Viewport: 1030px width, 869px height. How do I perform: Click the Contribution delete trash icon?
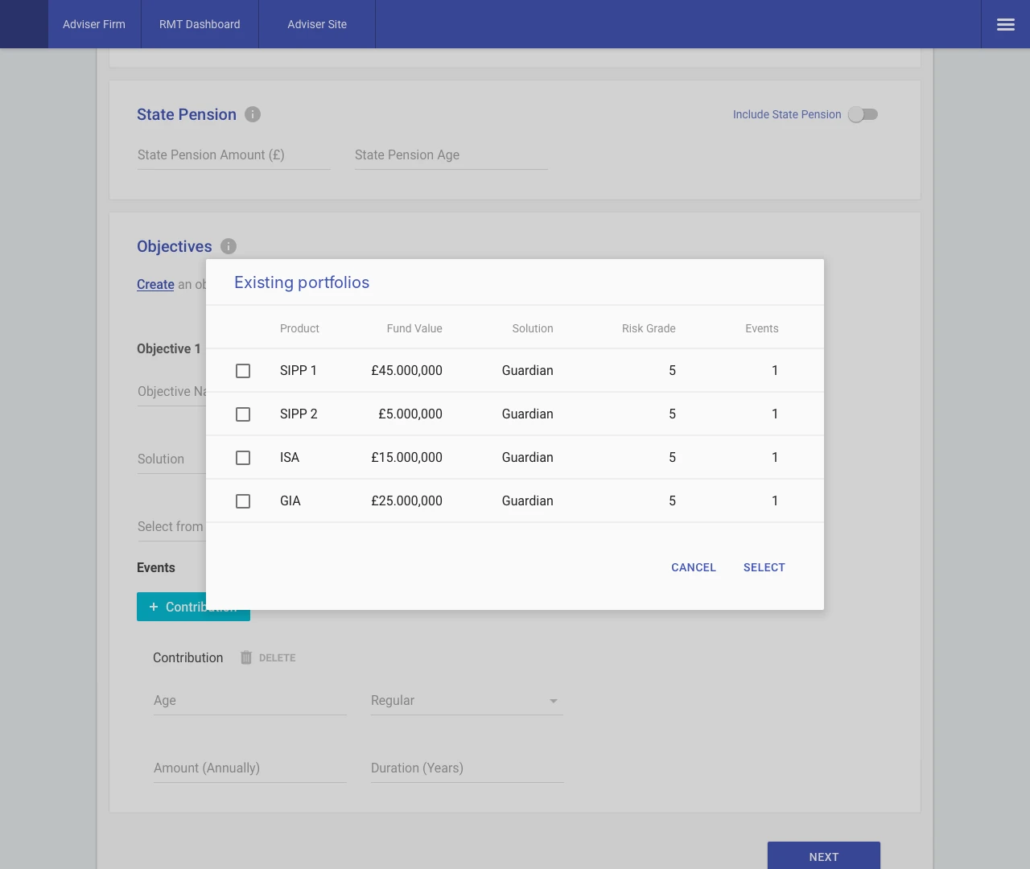click(246, 657)
